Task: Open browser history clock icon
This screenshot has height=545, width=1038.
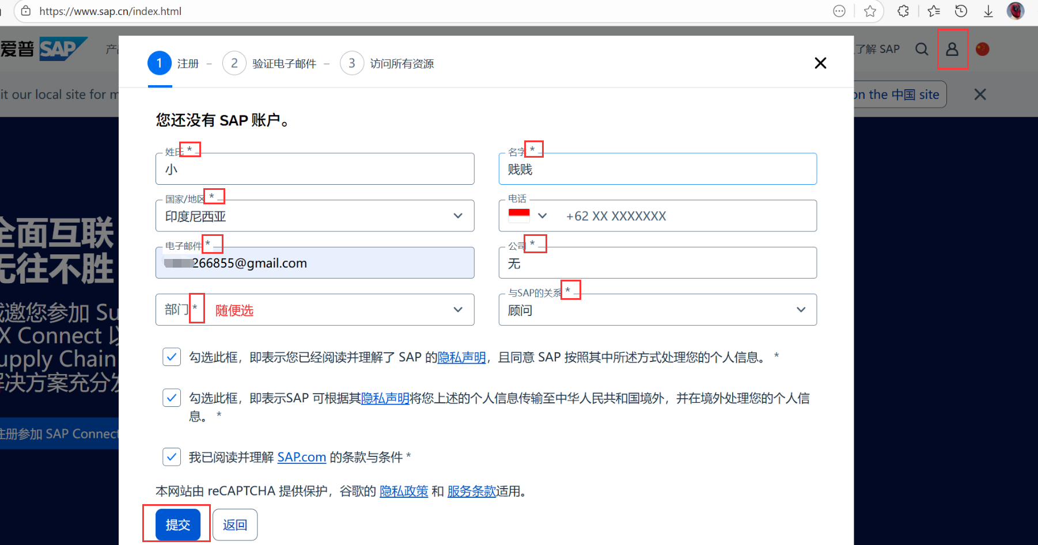Action: tap(961, 11)
